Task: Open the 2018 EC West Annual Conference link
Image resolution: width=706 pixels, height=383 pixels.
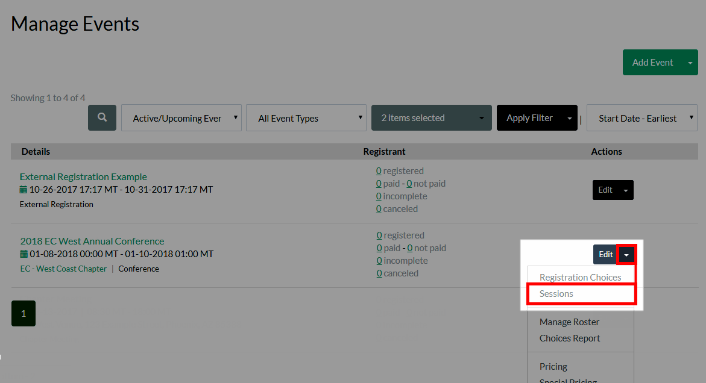Action: (x=92, y=241)
